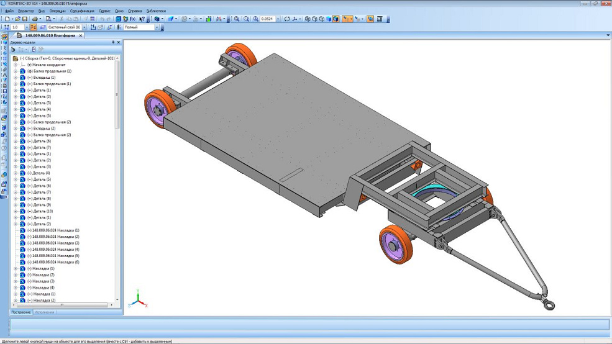Click the Save icon in toolbar
This screenshot has width=612, height=344.
25,19
